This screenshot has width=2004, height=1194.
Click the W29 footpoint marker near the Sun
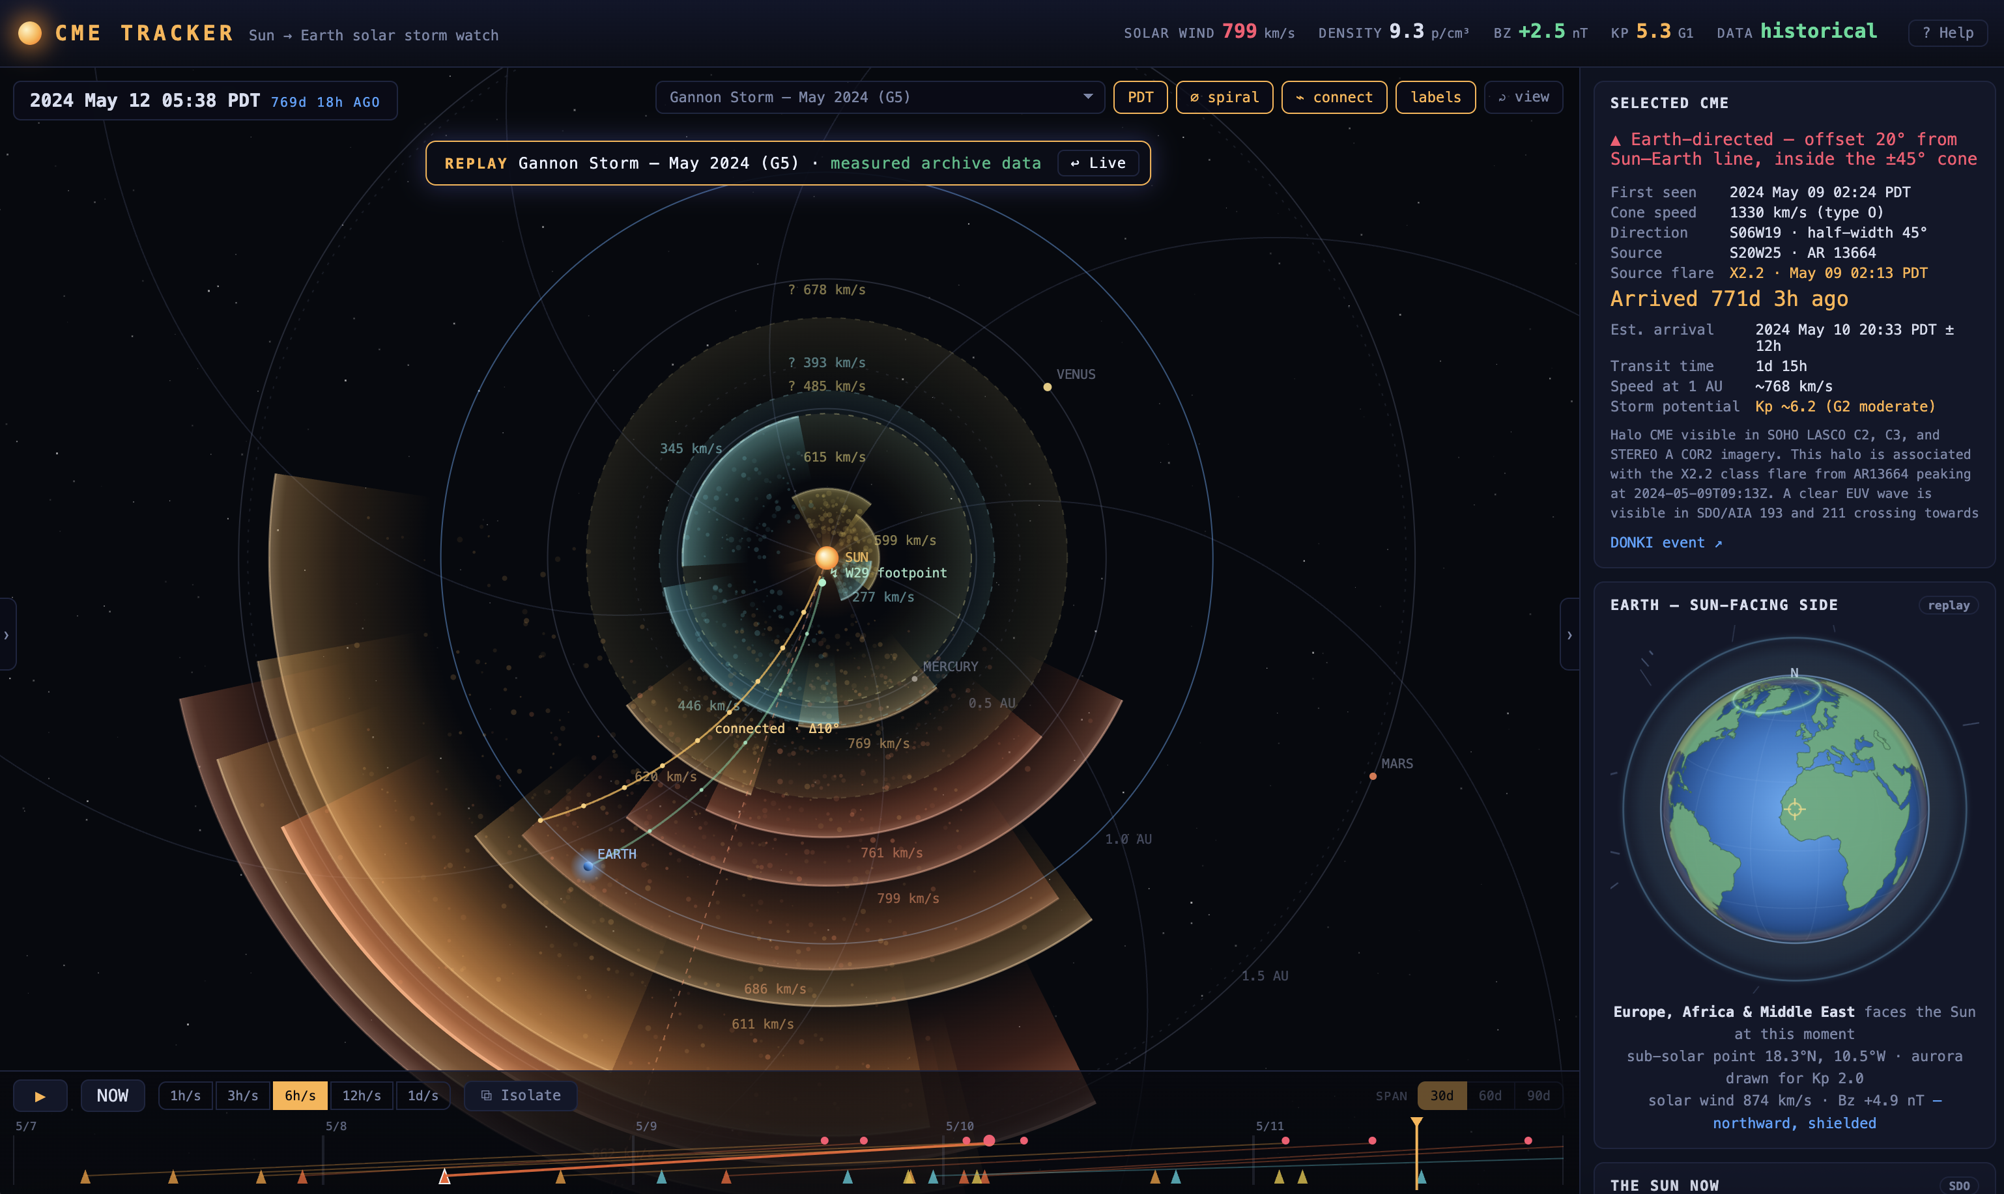(822, 582)
